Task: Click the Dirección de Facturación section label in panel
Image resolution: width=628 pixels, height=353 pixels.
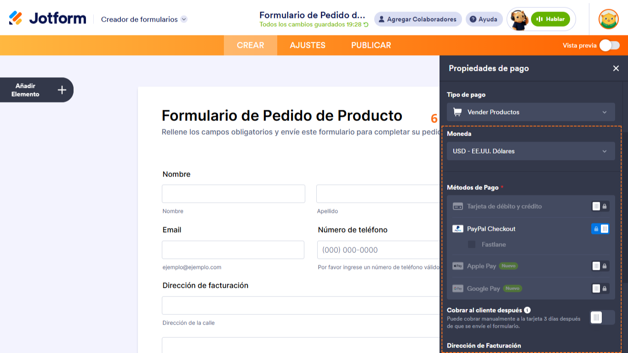Action: click(484, 346)
